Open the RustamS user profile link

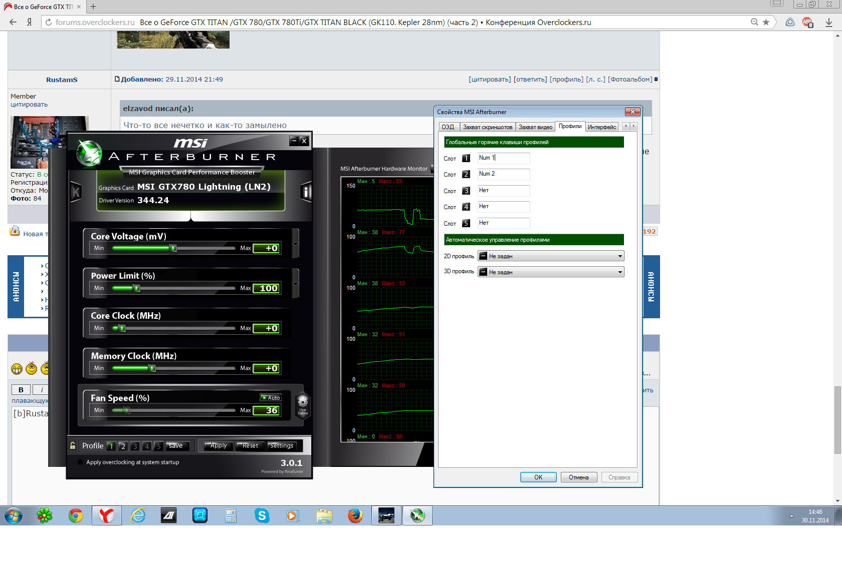click(x=62, y=80)
